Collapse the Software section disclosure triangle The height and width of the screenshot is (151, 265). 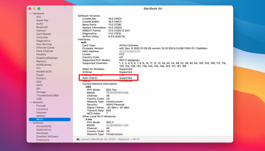click(x=31, y=123)
